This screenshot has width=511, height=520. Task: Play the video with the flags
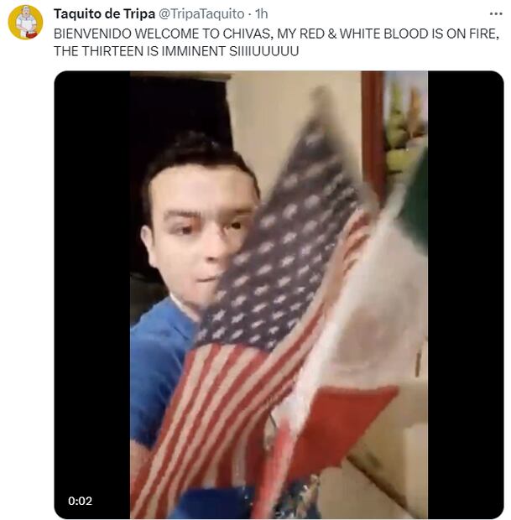279,294
